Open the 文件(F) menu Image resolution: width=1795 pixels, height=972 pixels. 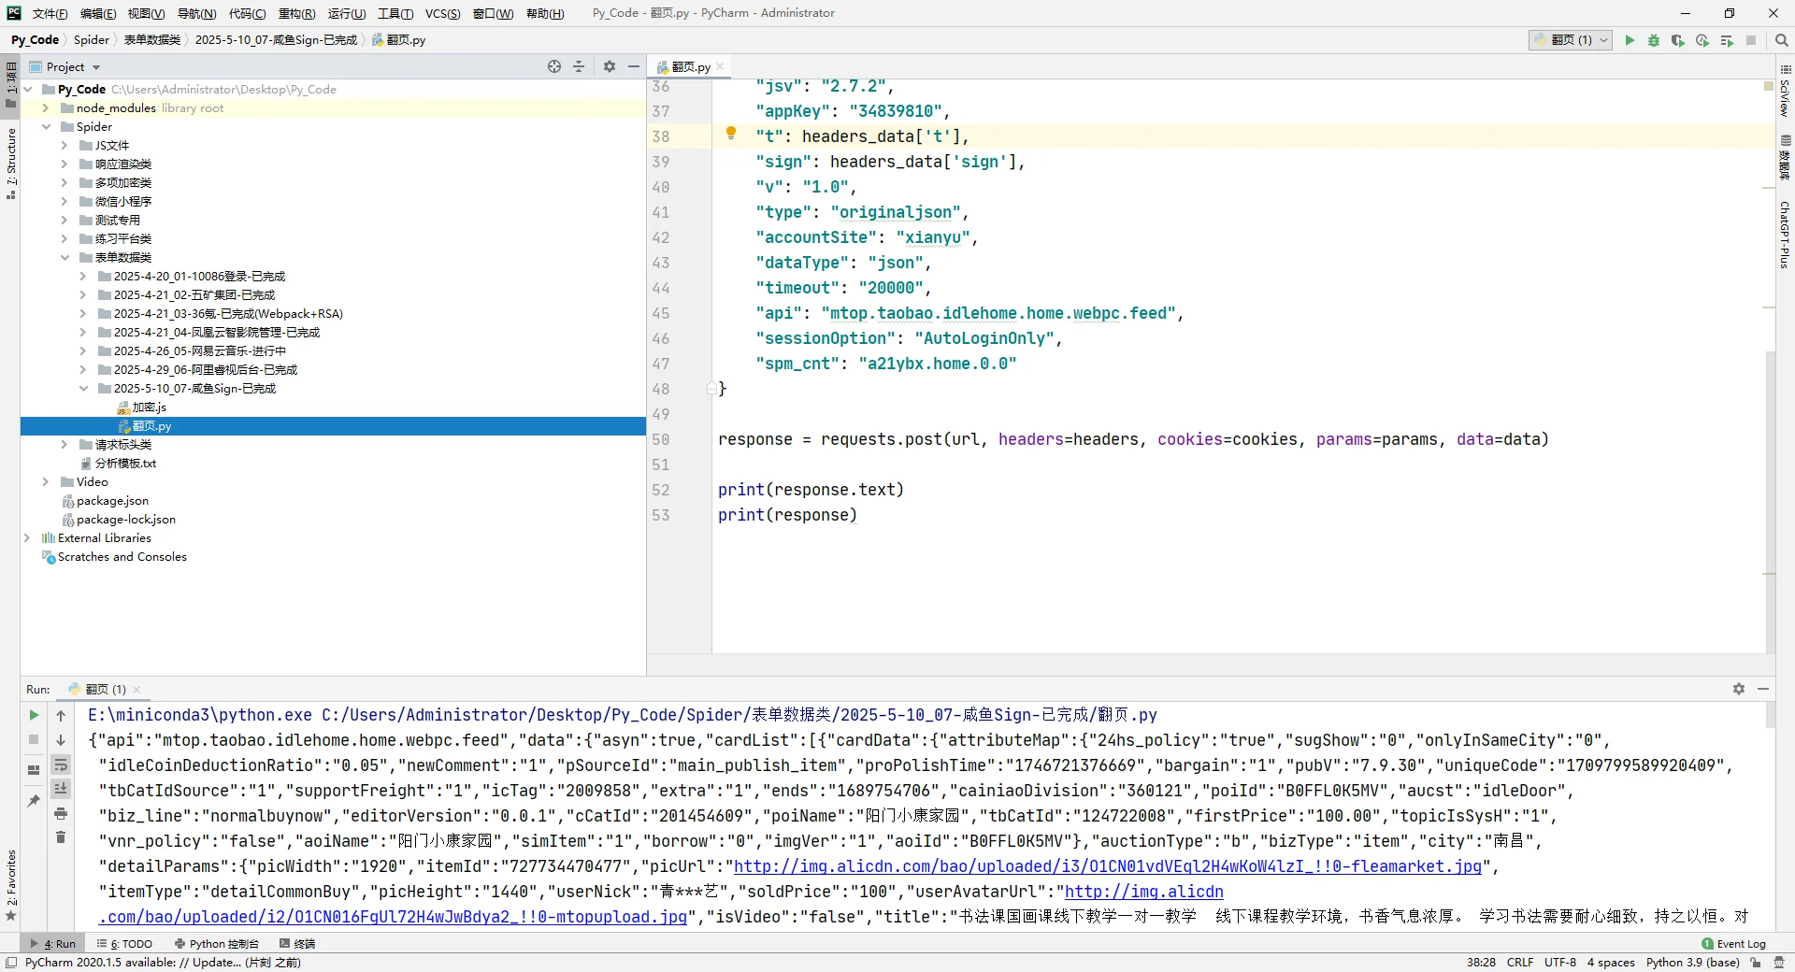pos(50,13)
